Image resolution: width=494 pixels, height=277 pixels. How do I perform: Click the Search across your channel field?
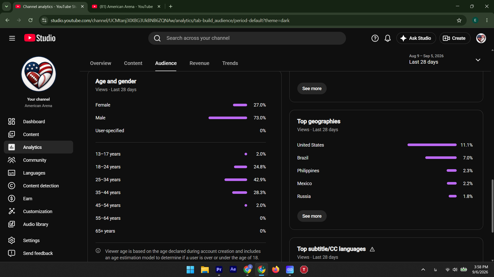247,38
